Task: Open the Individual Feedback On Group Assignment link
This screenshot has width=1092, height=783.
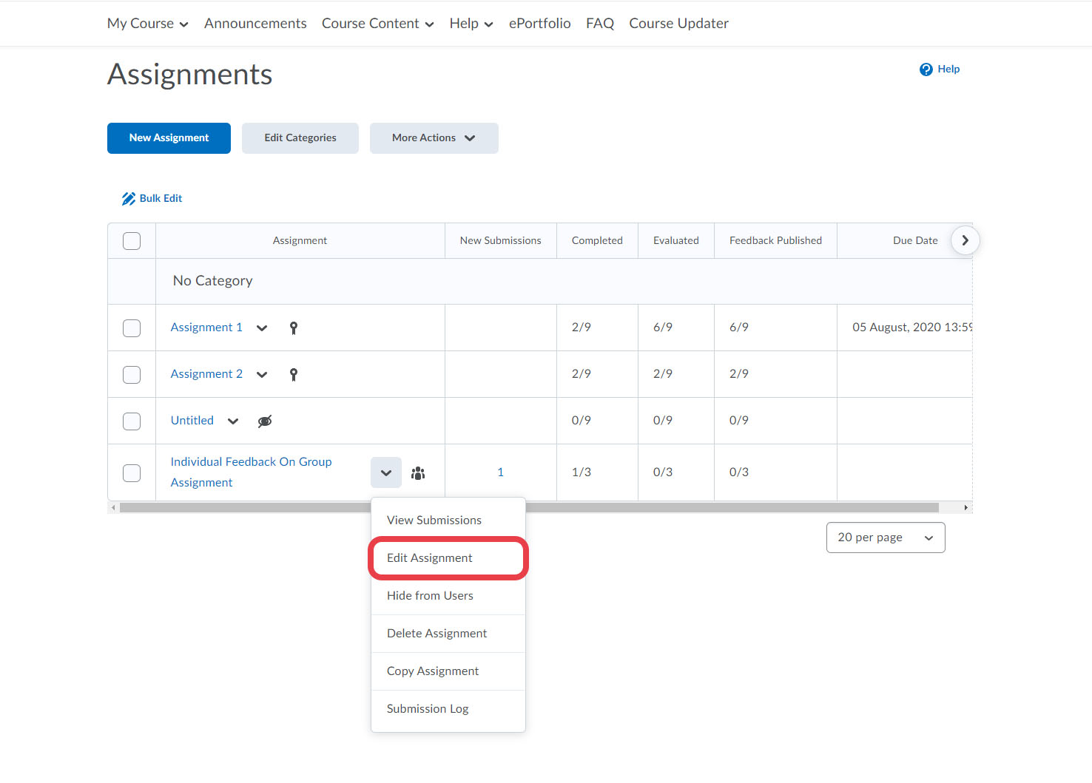Action: tap(251, 462)
